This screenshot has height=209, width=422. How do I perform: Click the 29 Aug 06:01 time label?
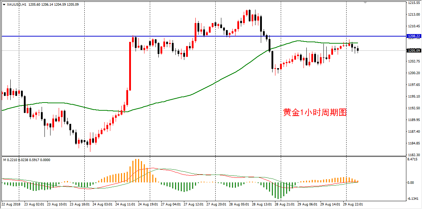pos(307,204)
